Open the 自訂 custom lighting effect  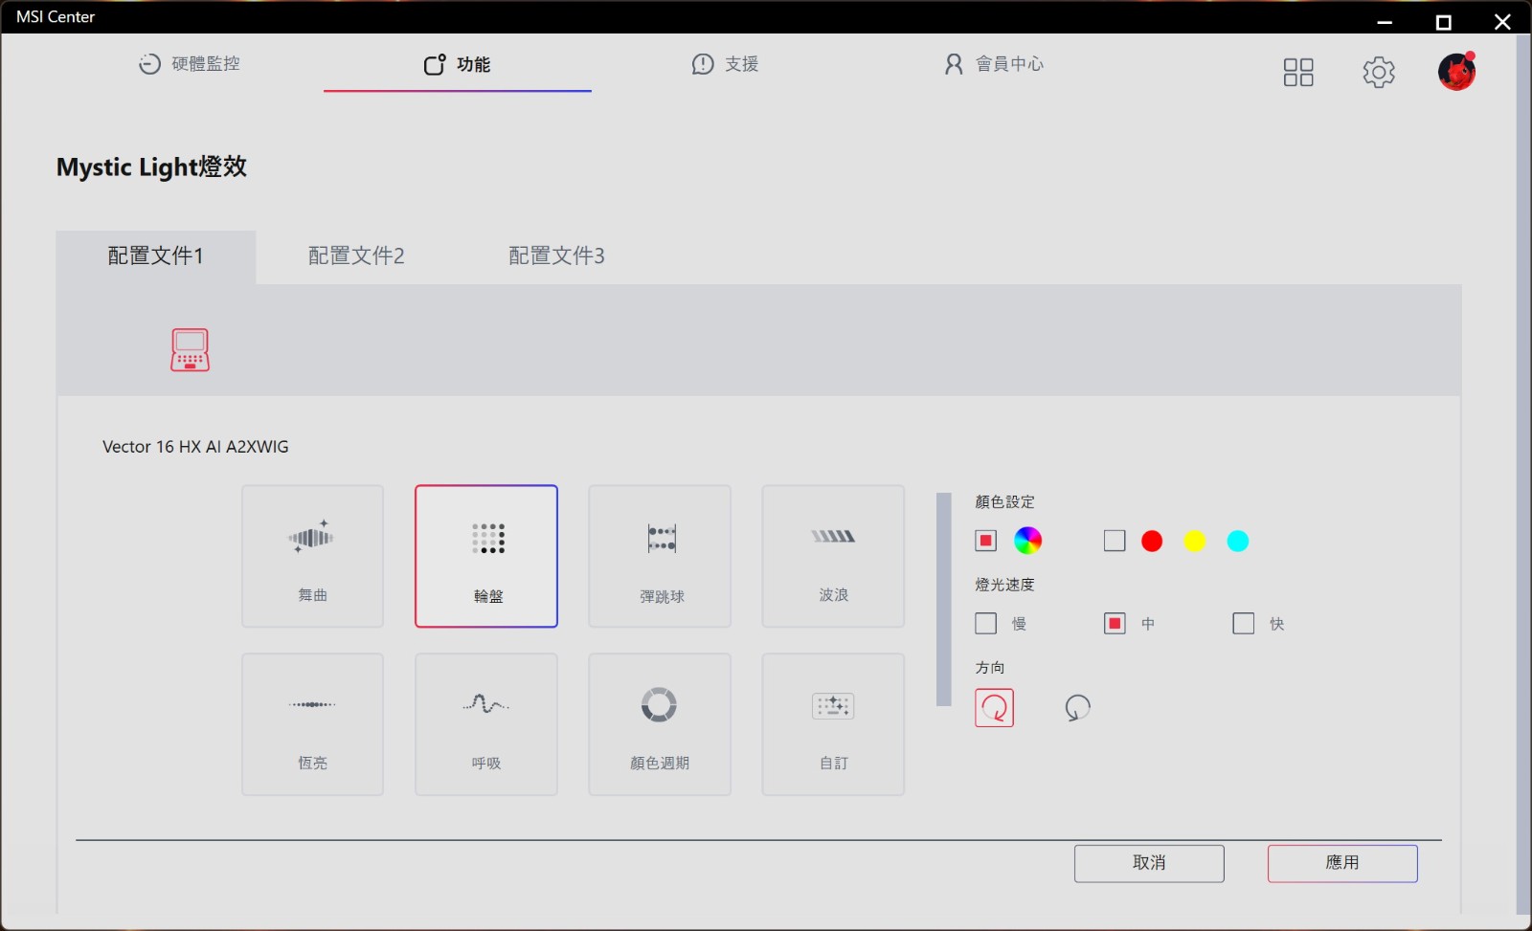(833, 724)
